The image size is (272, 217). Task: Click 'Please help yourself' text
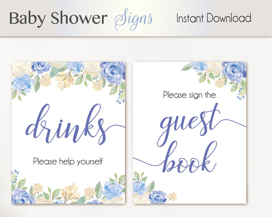pyautogui.click(x=68, y=161)
